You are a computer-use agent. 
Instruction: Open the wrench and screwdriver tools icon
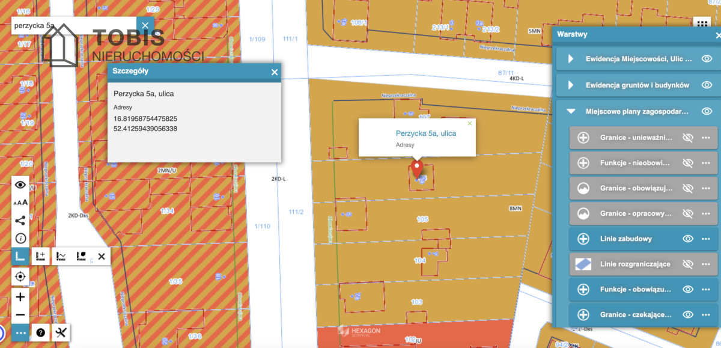61,332
